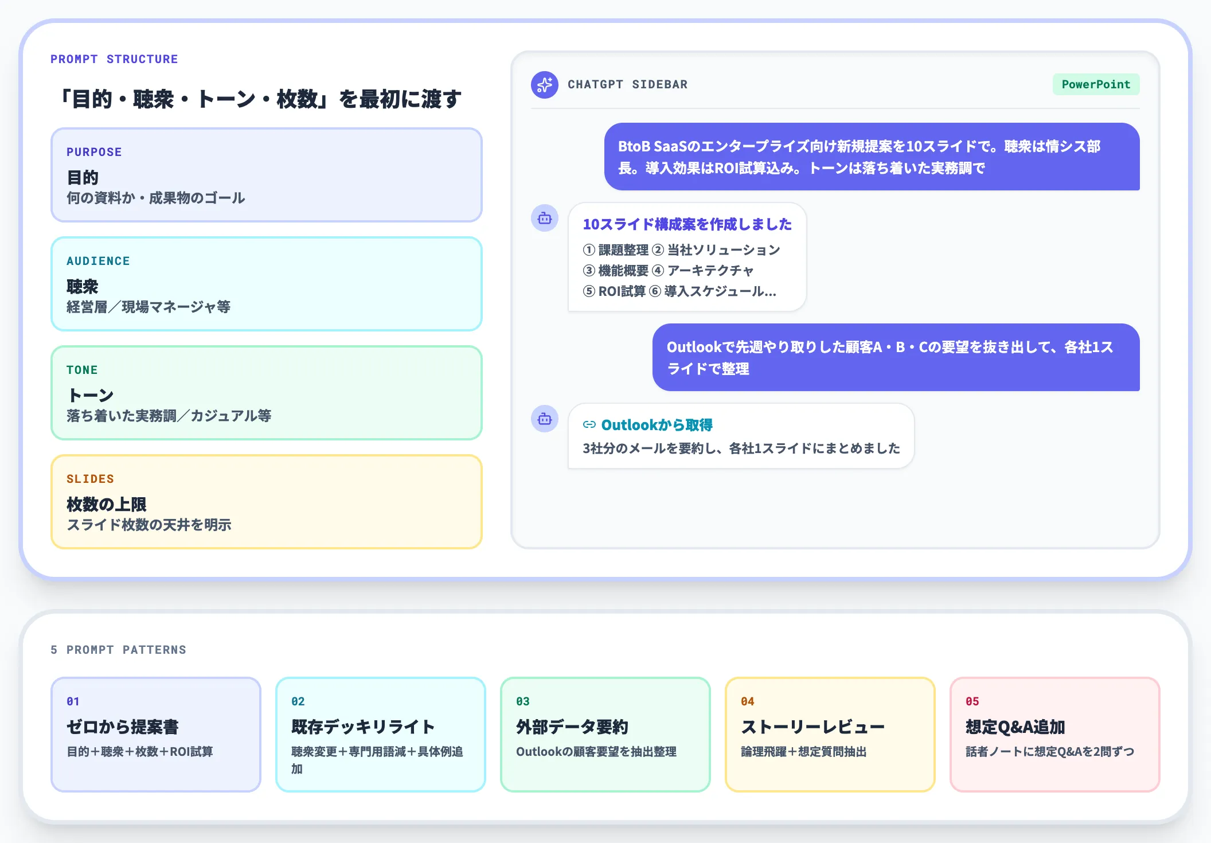Click the line ③ 機能概要 ④ アーキテクチャ
Image resolution: width=1211 pixels, height=843 pixels.
[x=668, y=271]
